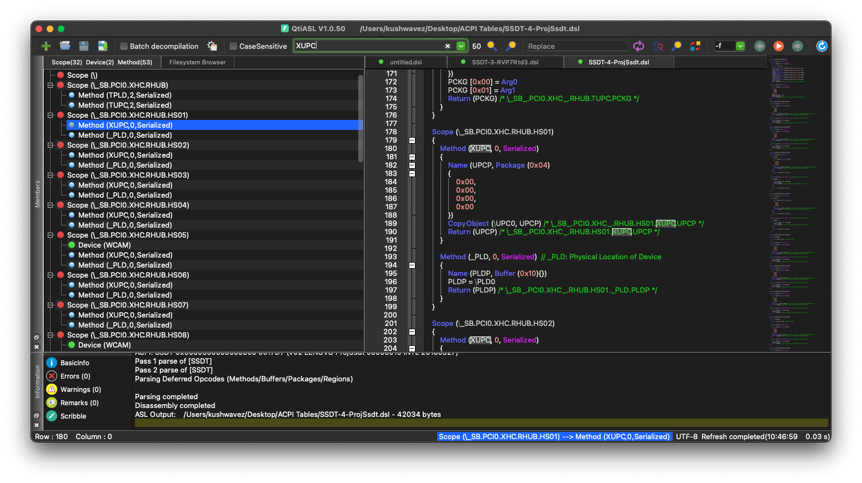862x483 pixels.
Task: Click the save-as icon with green arrow
Action: click(103, 46)
